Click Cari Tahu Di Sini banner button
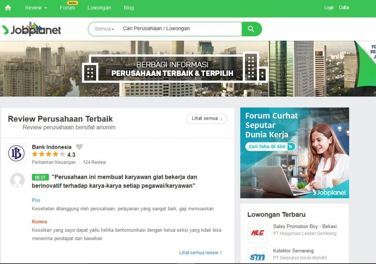 click(270, 147)
